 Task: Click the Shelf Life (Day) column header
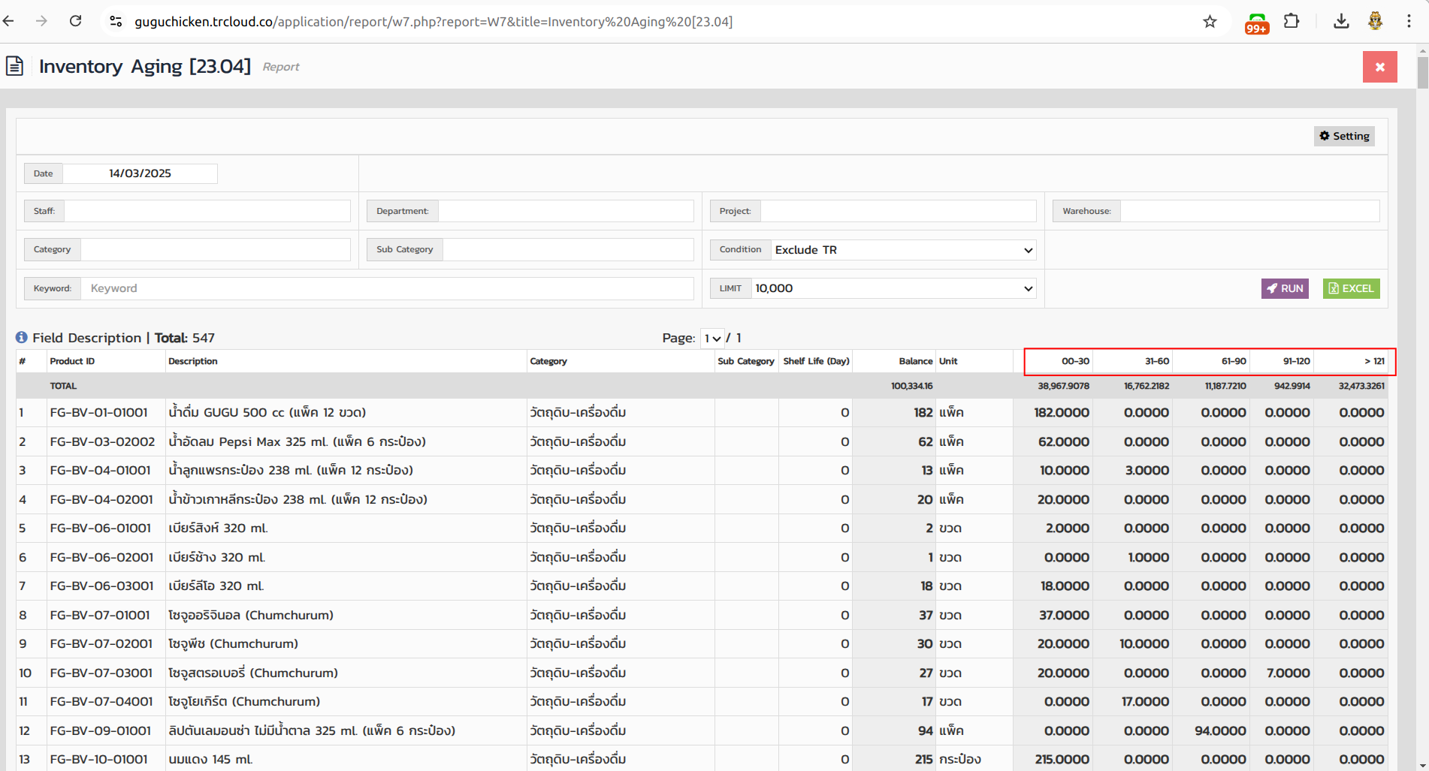[x=816, y=361]
